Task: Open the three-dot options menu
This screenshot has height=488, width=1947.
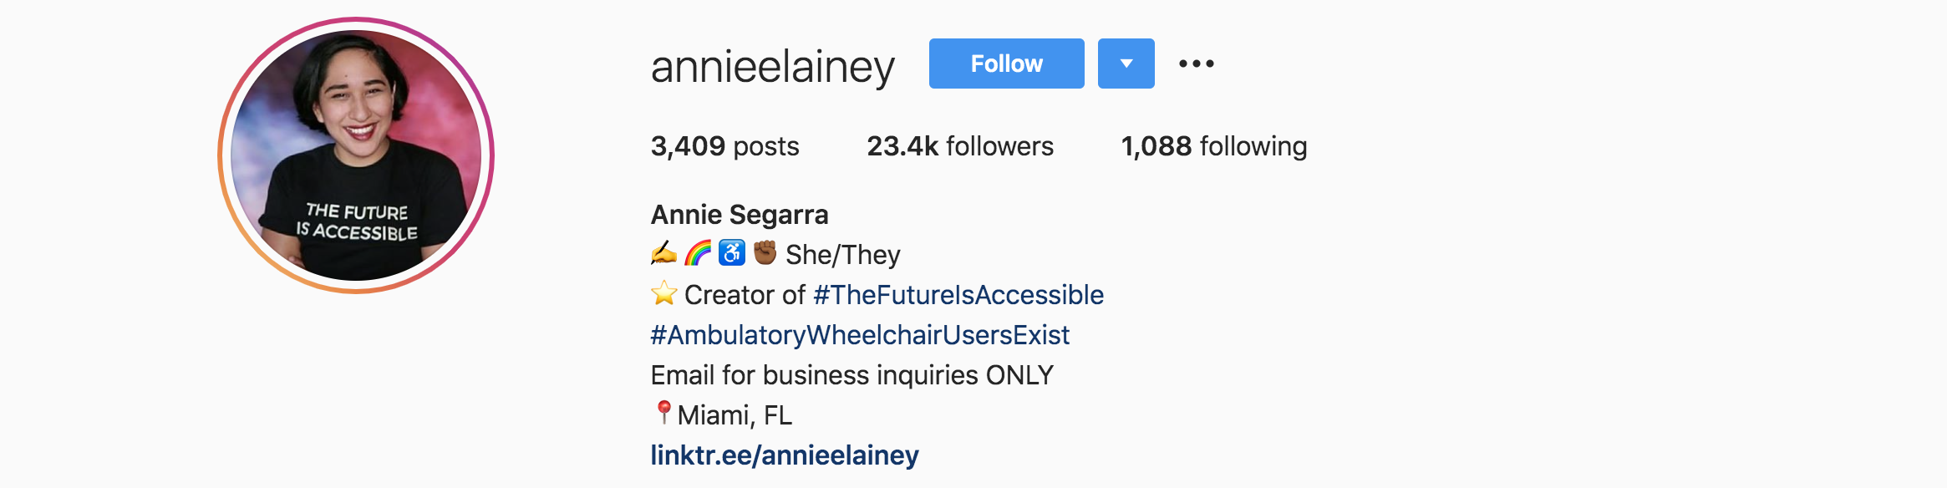Action: pyautogui.click(x=1196, y=64)
